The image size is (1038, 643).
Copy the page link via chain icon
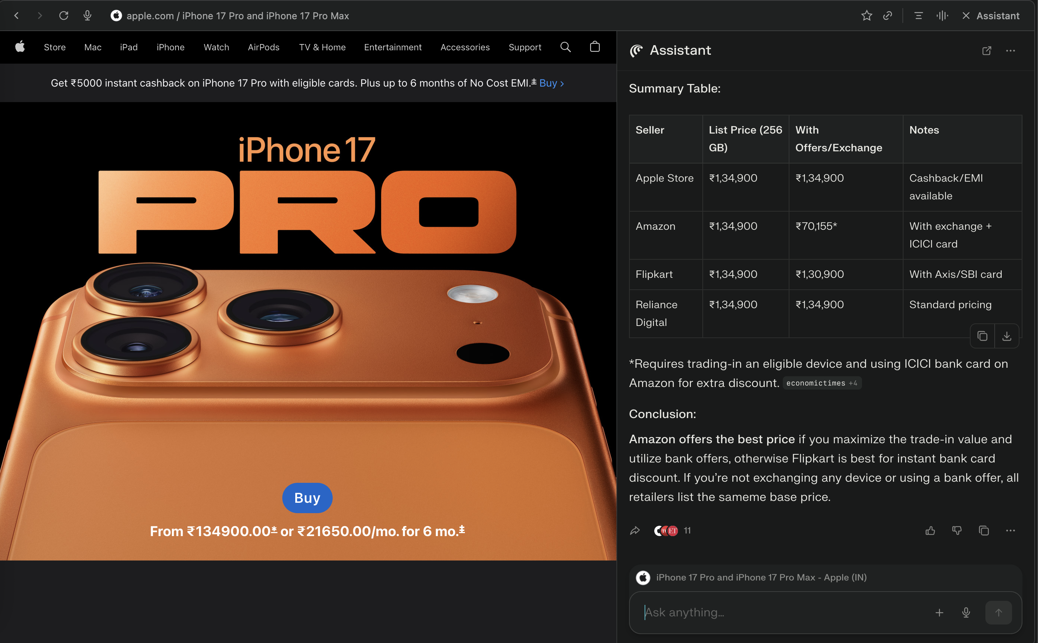click(888, 16)
